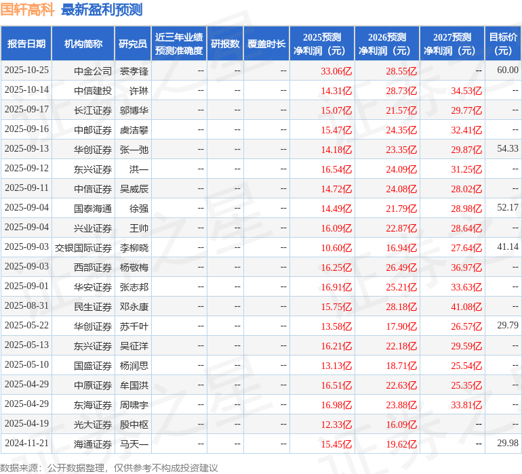522x474 pixels.
Task: Click the 60.00 target price cell
Action: click(x=507, y=70)
